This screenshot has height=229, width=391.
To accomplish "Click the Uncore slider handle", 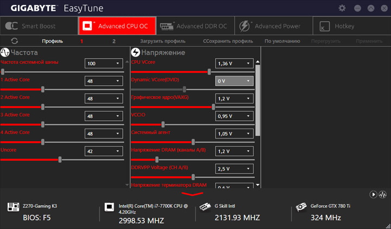I will (x=60, y=160).
